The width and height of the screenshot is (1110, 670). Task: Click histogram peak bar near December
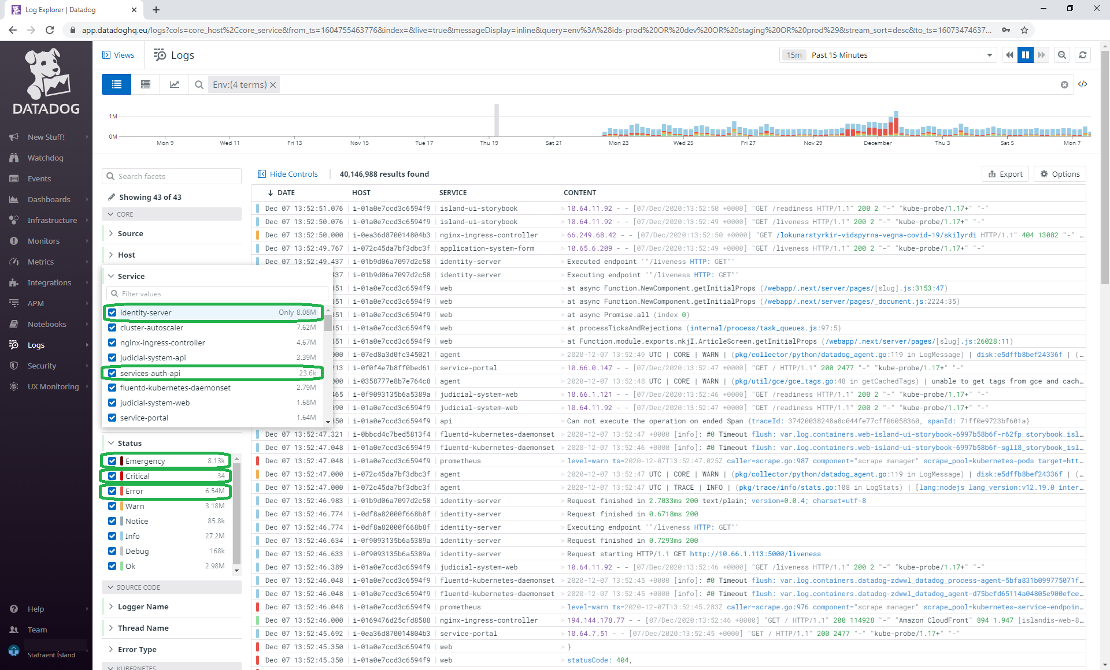click(896, 123)
